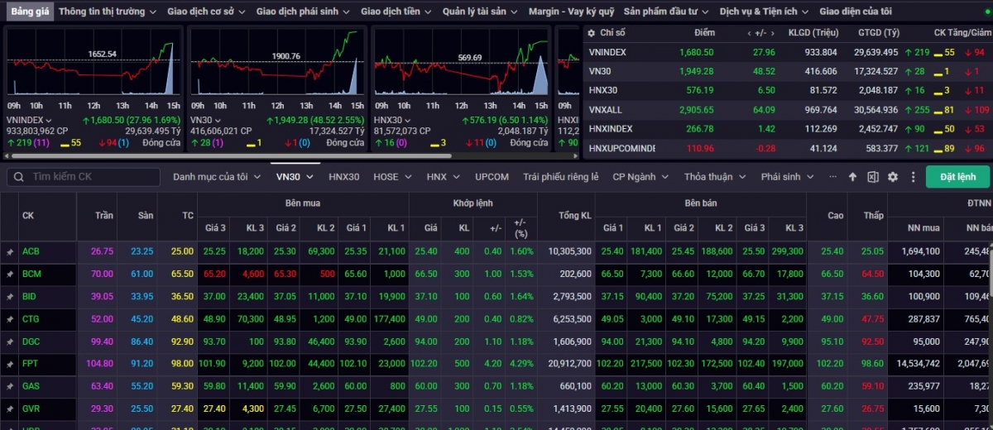Click the Excel export icon
The height and width of the screenshot is (430, 993).
[872, 177]
